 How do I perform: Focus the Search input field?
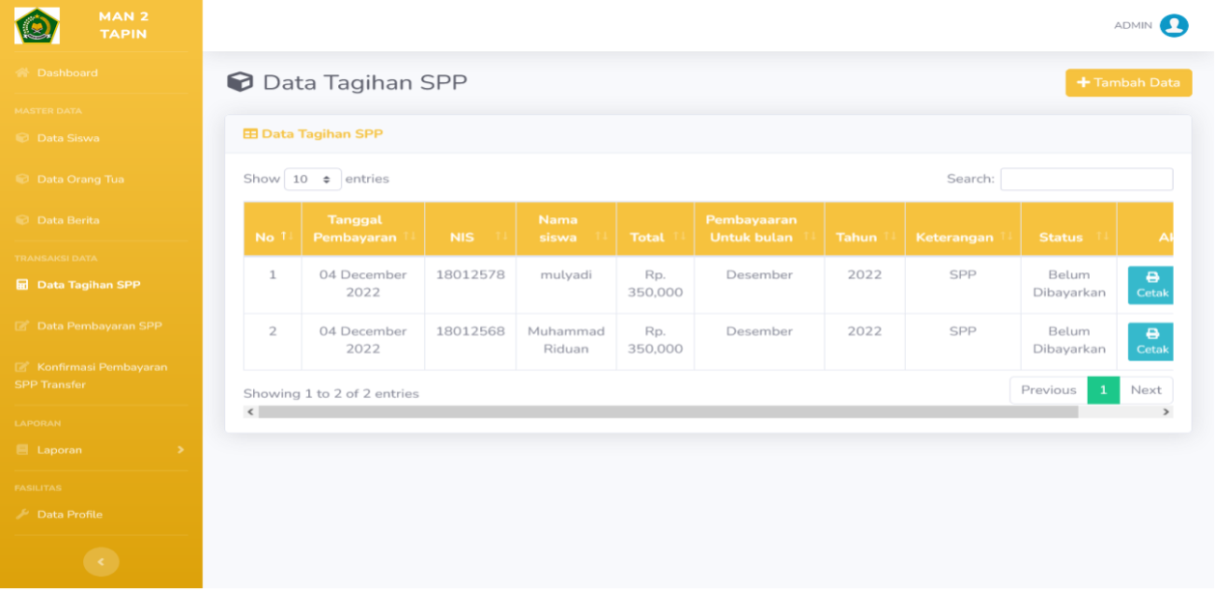[1087, 180]
